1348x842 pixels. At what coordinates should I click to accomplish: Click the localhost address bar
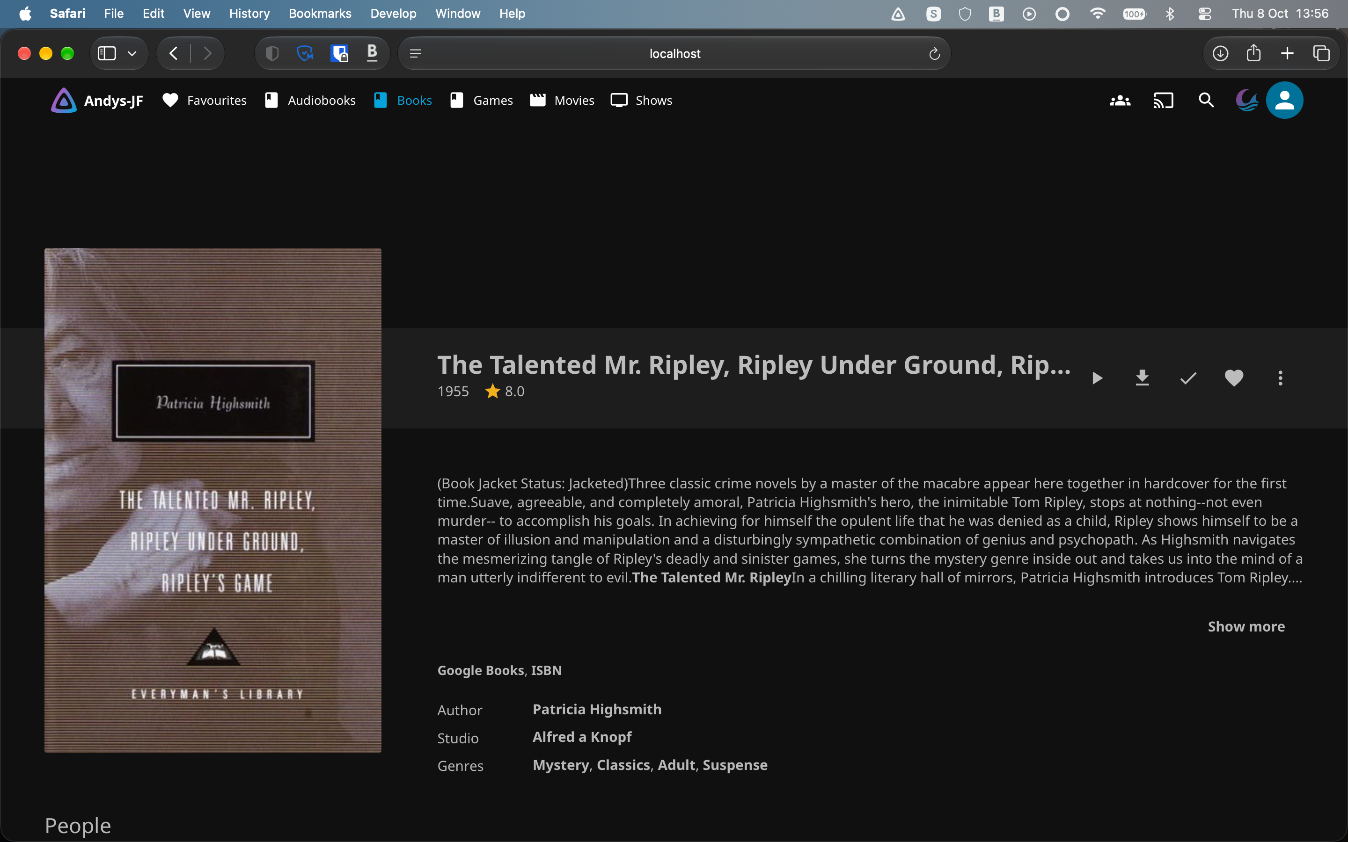point(674,53)
